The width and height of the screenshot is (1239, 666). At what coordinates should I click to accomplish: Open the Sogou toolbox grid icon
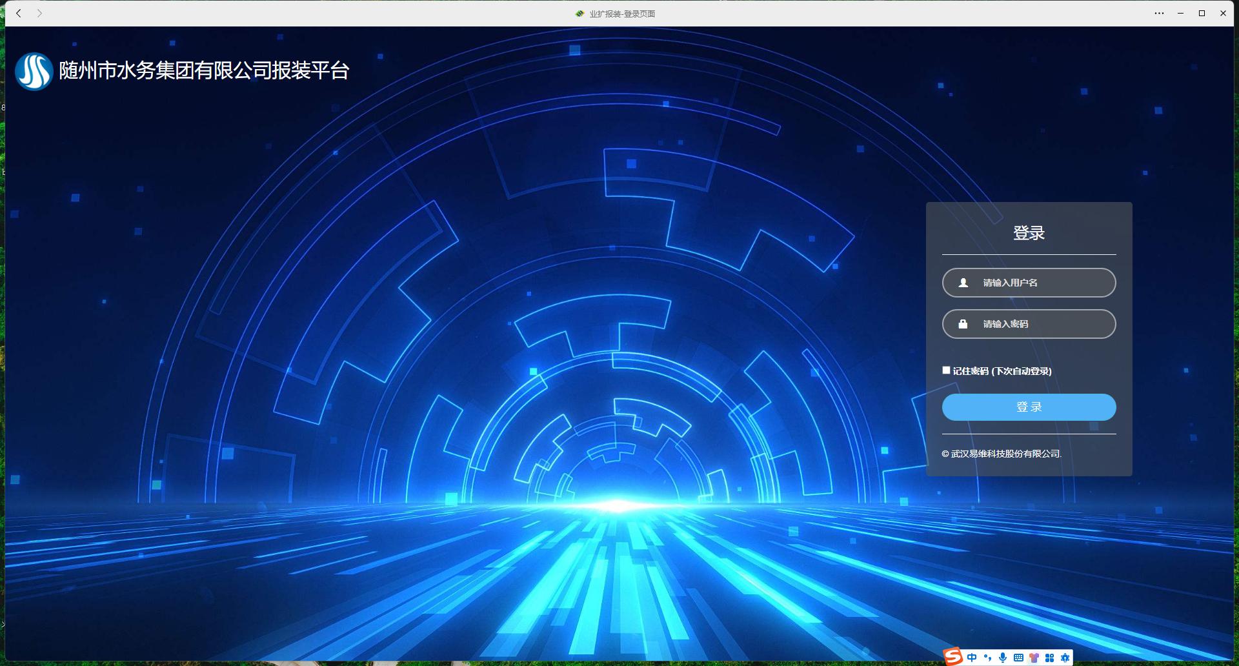[1049, 658]
